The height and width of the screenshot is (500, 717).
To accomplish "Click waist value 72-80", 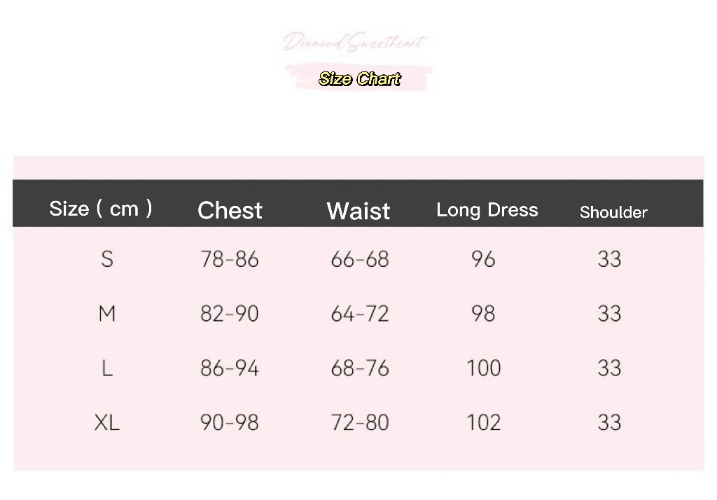I will [x=359, y=423].
